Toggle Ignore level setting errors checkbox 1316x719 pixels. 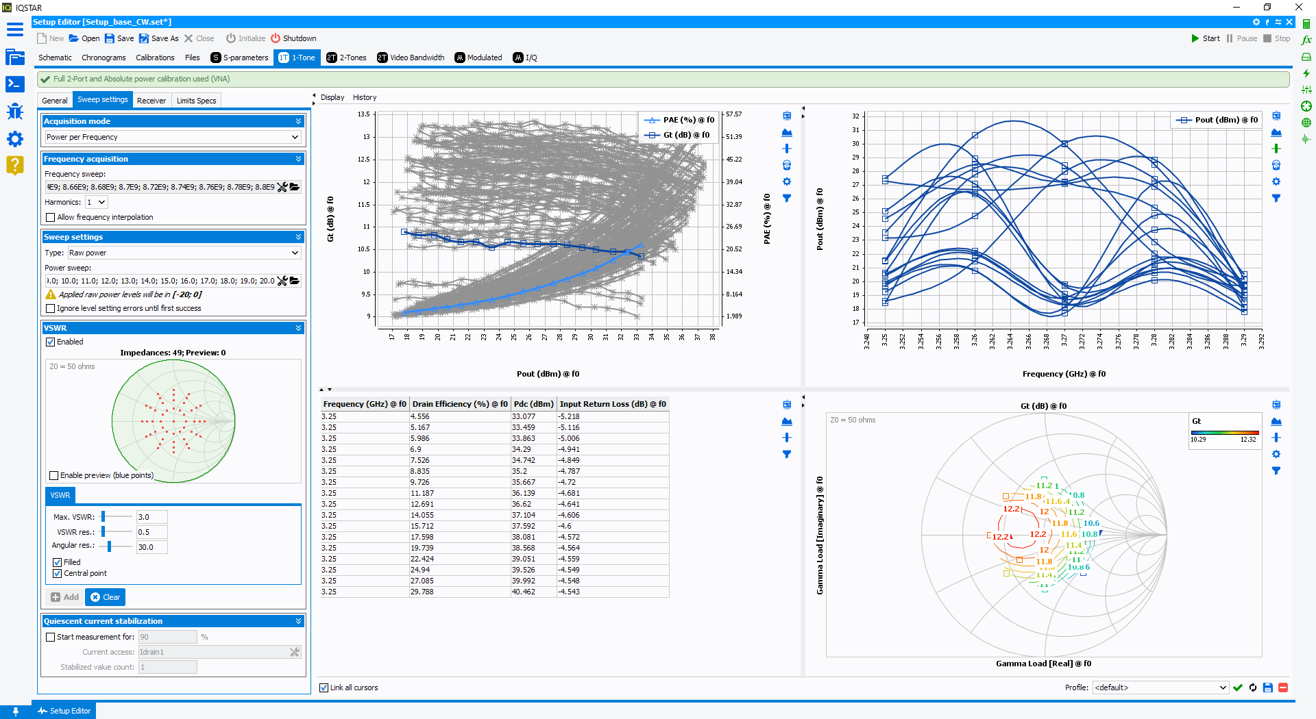pyautogui.click(x=50, y=308)
